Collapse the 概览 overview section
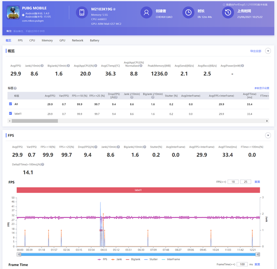The image size is (277, 269). [268, 51]
